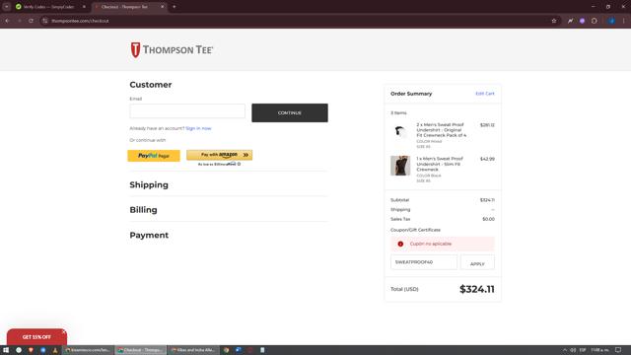This screenshot has height=355, width=631.
Task: Click the Shipping section heading
Action: (149, 184)
